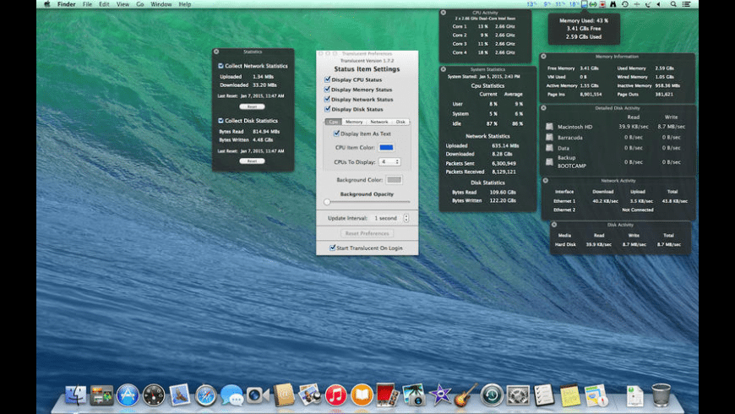The width and height of the screenshot is (735, 414).
Task: Click the Barracuda drive icon
Action: (x=549, y=137)
